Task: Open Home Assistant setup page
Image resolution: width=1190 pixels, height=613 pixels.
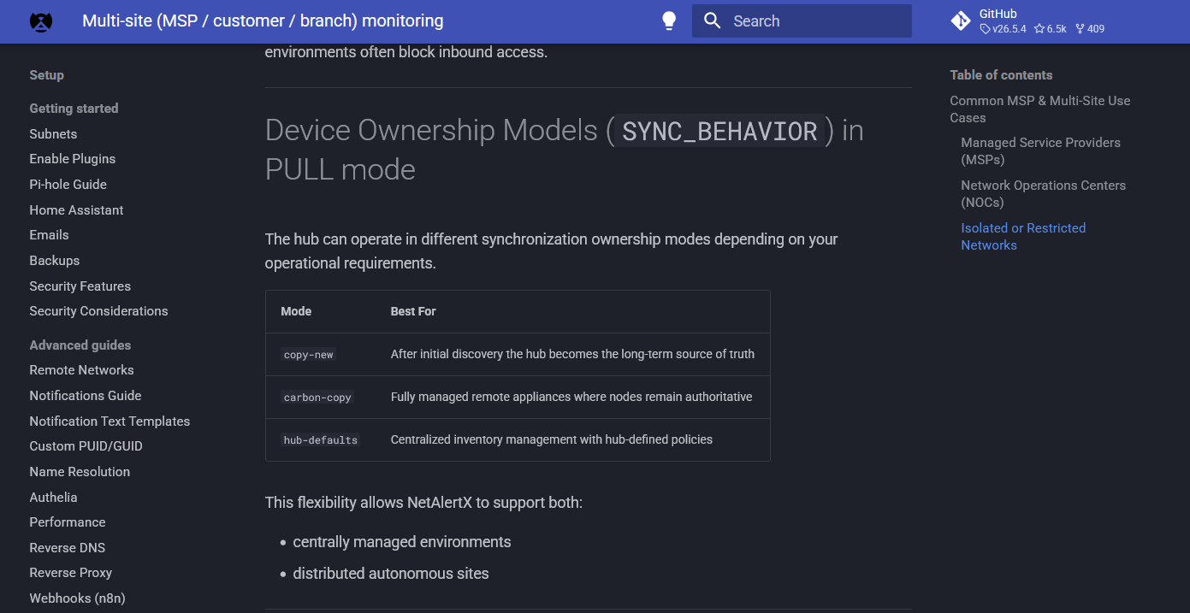Action: [76, 210]
